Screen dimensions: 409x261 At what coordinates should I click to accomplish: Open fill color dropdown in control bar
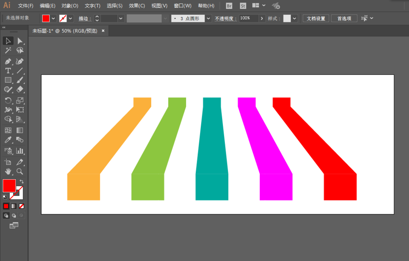(53, 18)
